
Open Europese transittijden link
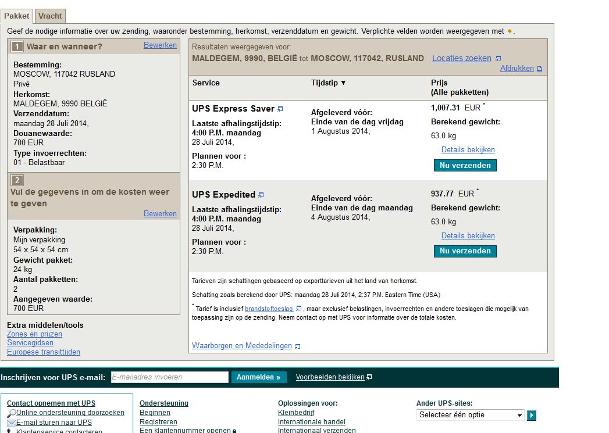click(44, 352)
